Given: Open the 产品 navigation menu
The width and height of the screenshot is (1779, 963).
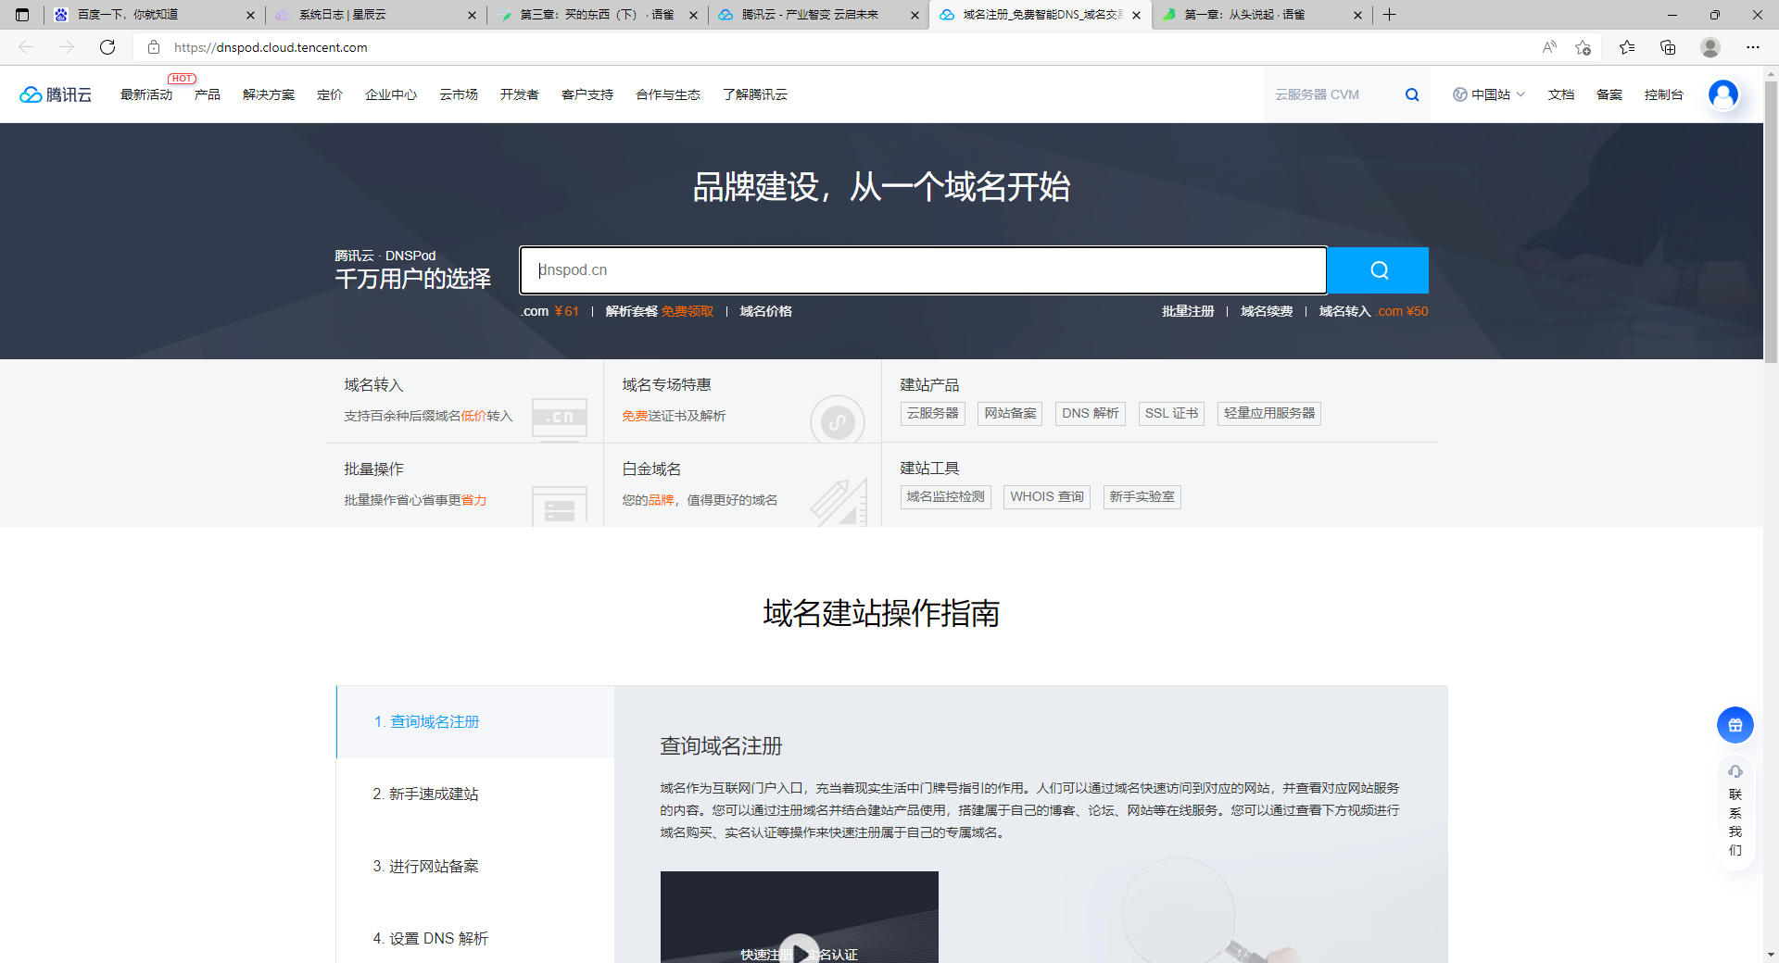Looking at the screenshot, I should 208,94.
